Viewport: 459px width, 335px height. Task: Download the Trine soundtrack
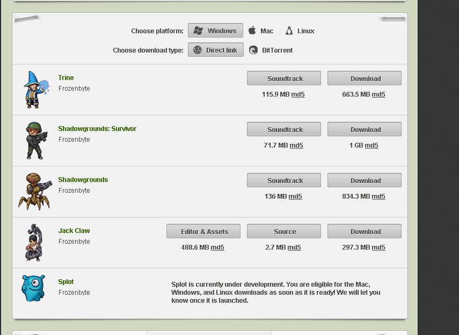[284, 78]
